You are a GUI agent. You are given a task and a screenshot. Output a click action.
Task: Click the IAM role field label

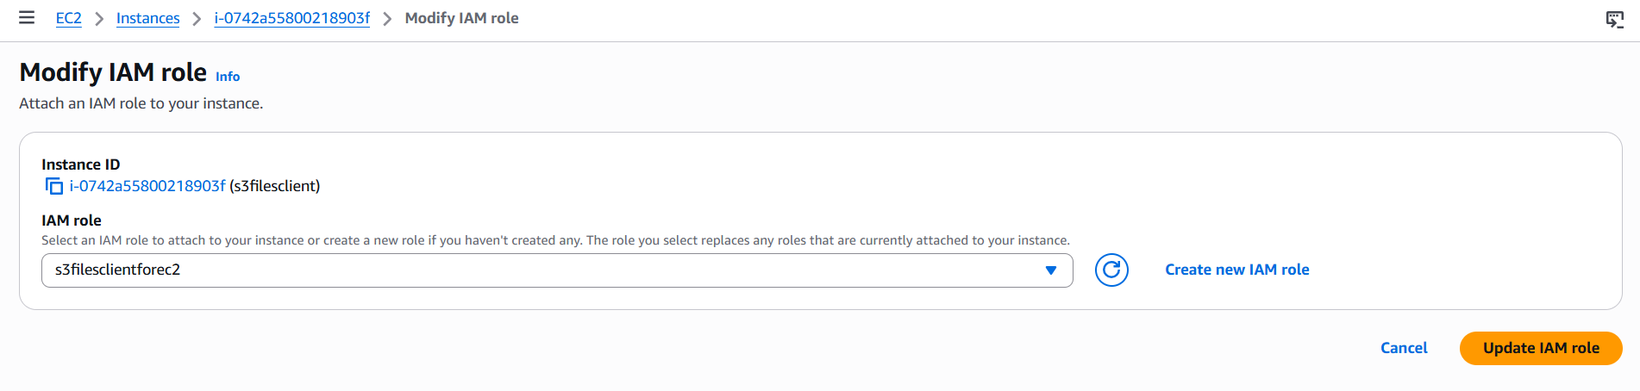pos(72,220)
